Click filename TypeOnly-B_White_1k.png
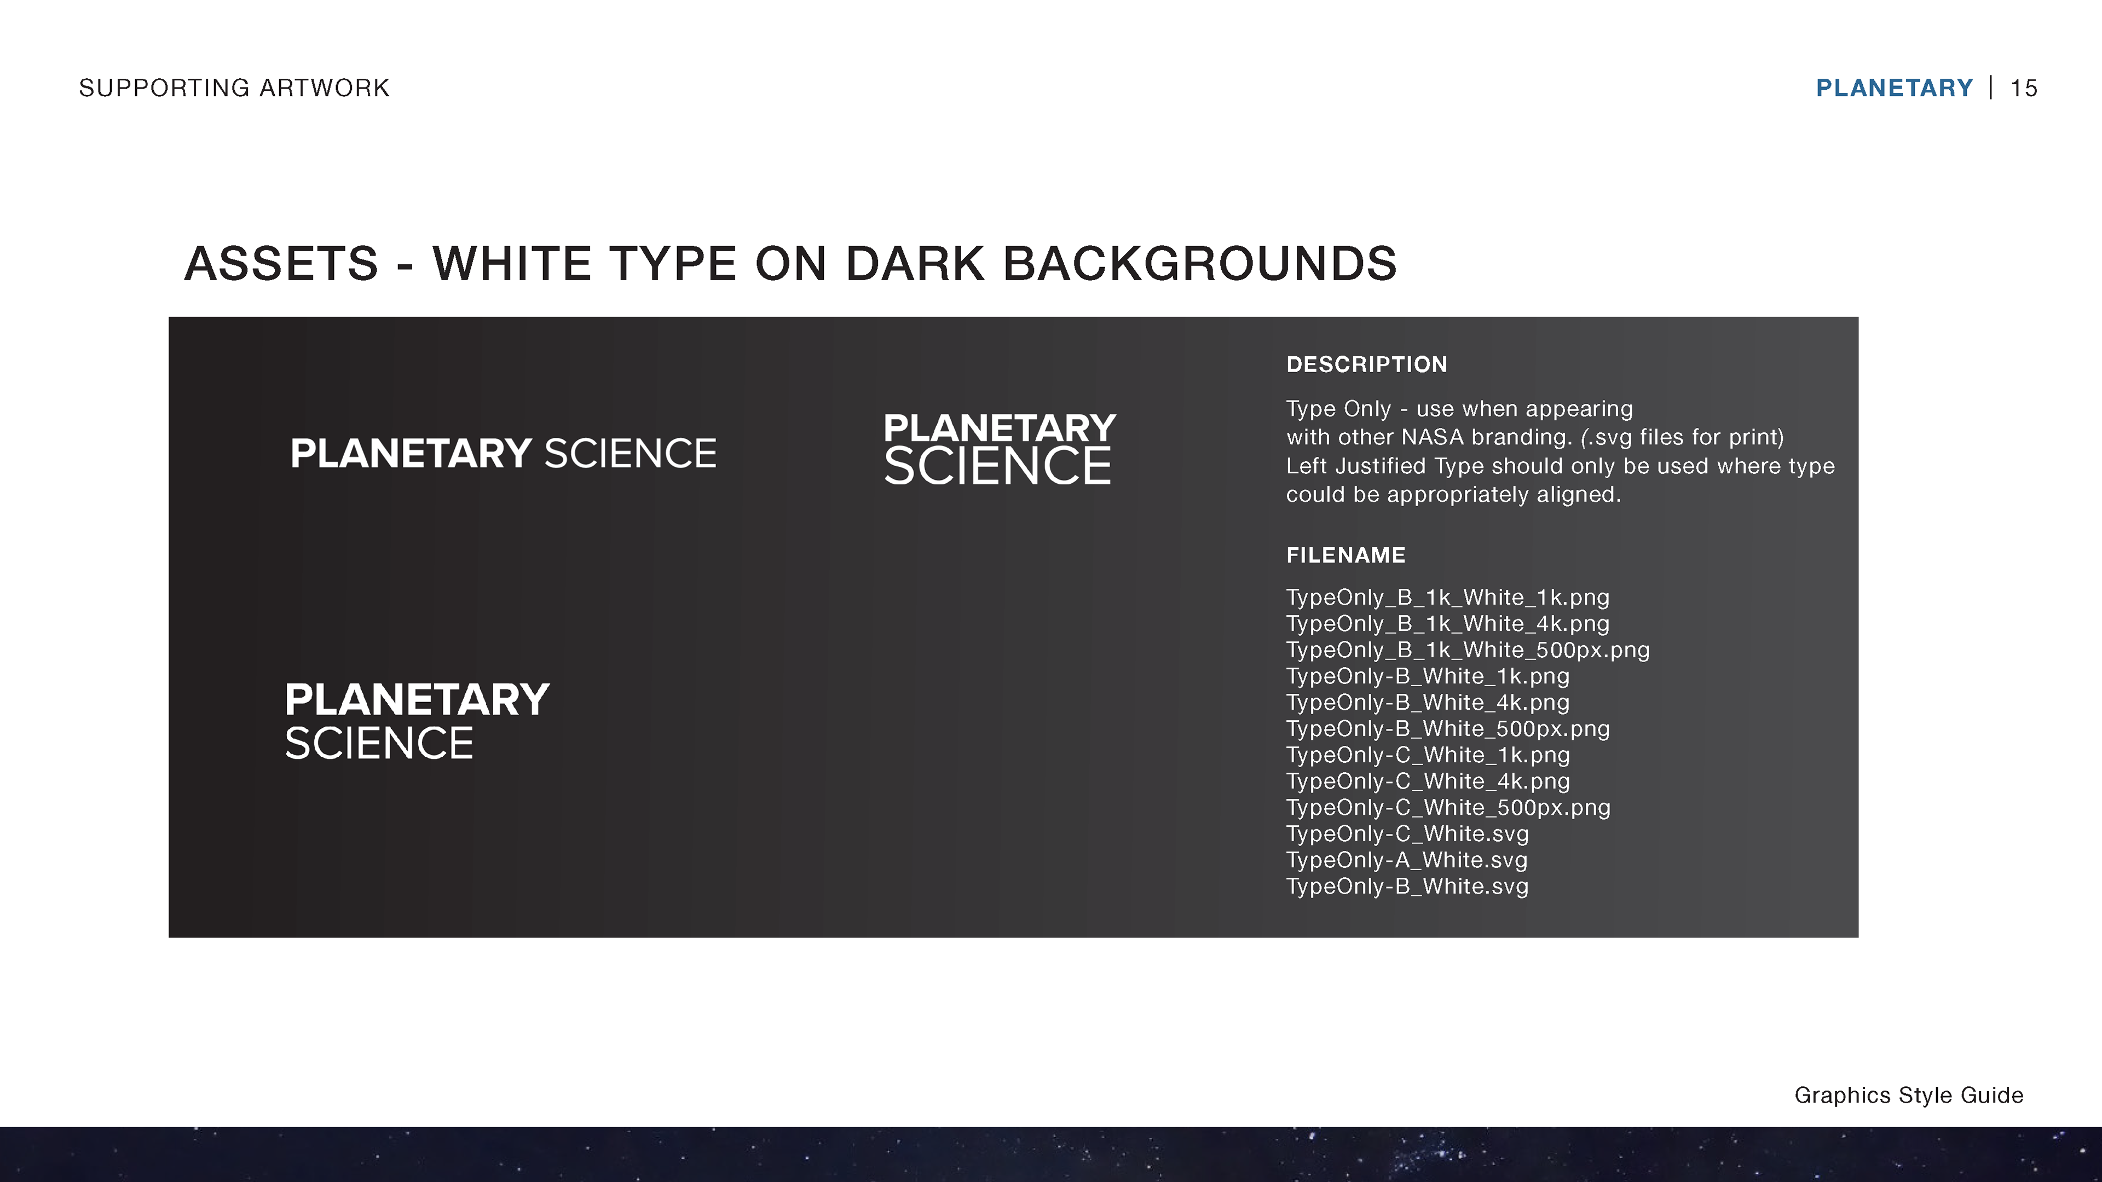Image resolution: width=2102 pixels, height=1182 pixels. pos(1427,676)
